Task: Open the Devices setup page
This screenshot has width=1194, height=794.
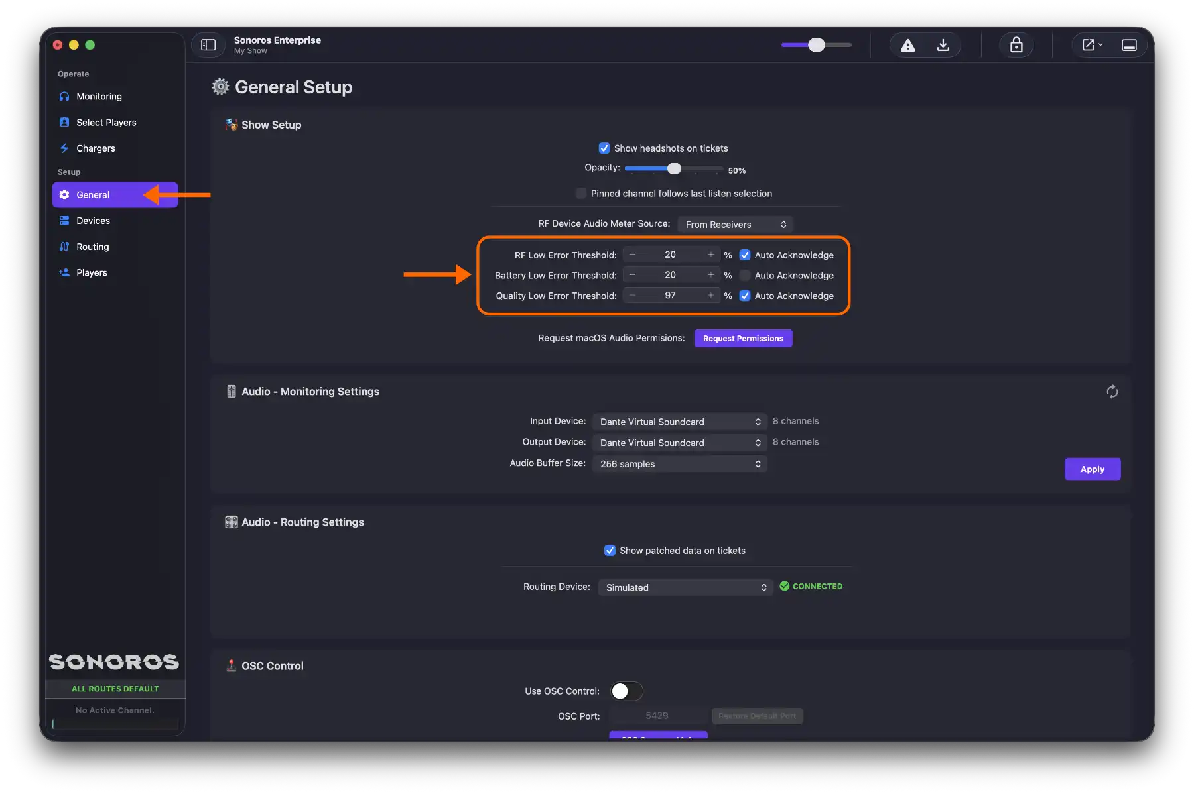Action: click(115, 221)
